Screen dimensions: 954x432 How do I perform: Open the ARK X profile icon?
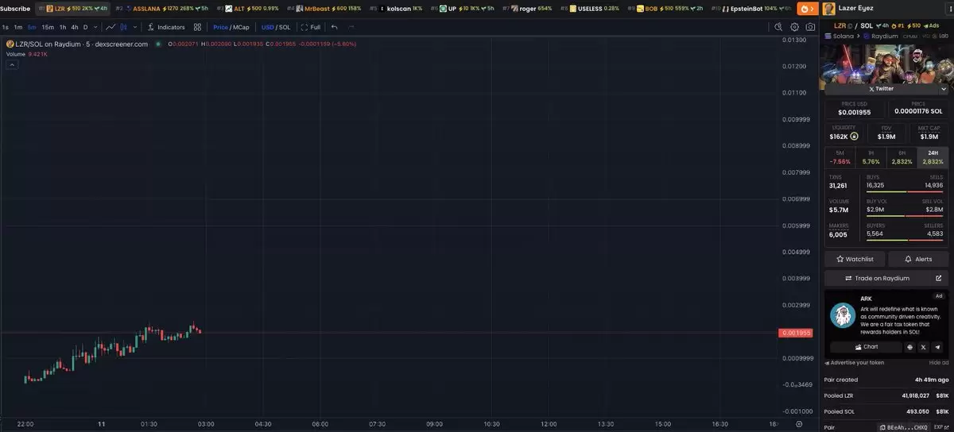924,347
